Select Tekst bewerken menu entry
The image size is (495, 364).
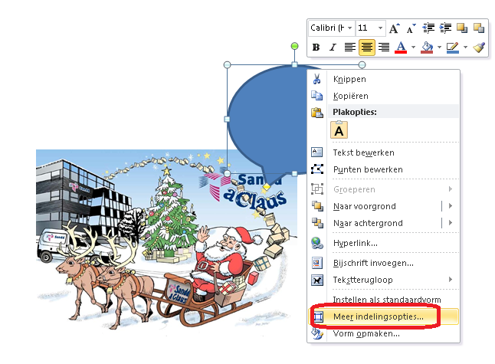click(364, 152)
